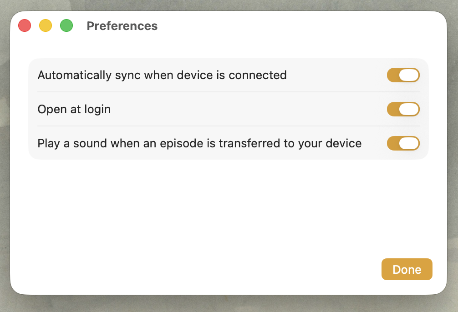Click the red traffic light button
Image resolution: width=458 pixels, height=312 pixels.
coord(25,25)
